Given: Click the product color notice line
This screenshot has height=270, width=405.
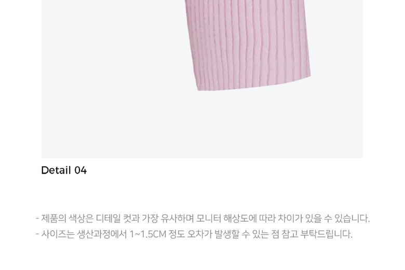Looking at the screenshot, I should [x=203, y=218].
